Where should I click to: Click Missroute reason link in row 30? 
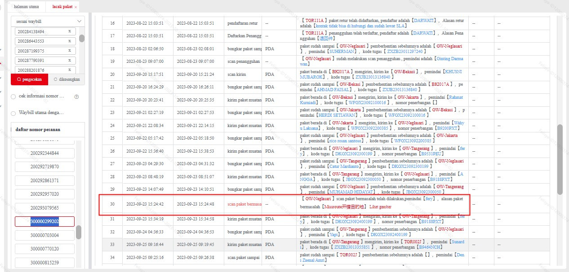[343, 207]
